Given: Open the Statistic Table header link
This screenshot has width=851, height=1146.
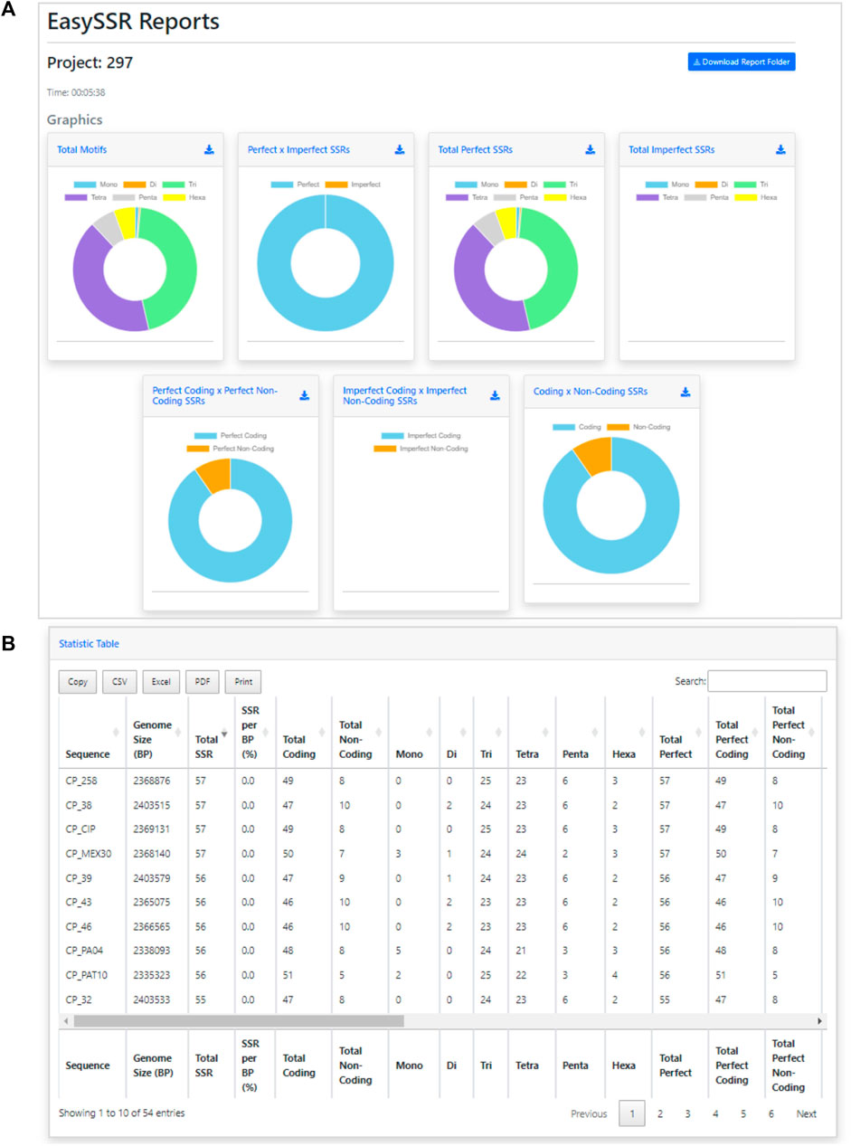Looking at the screenshot, I should coord(89,644).
